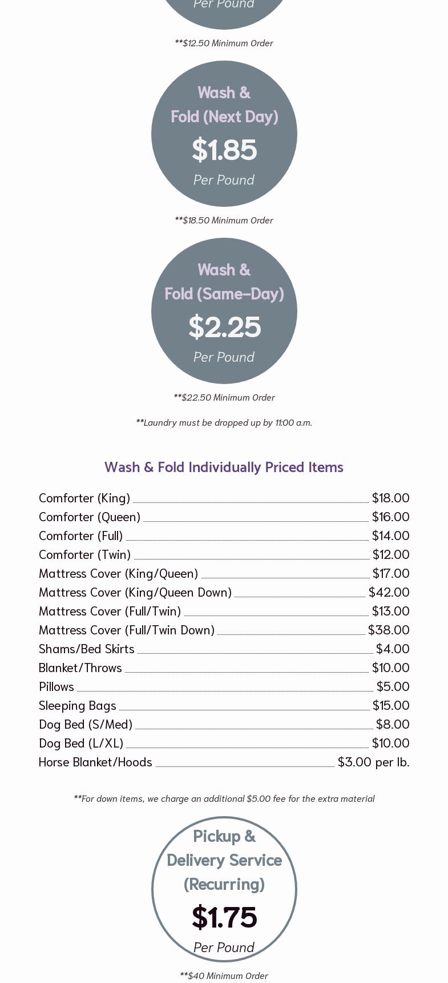The image size is (448, 983).
Task: Click the $22.50 Minimum Order note
Action: pos(224,397)
